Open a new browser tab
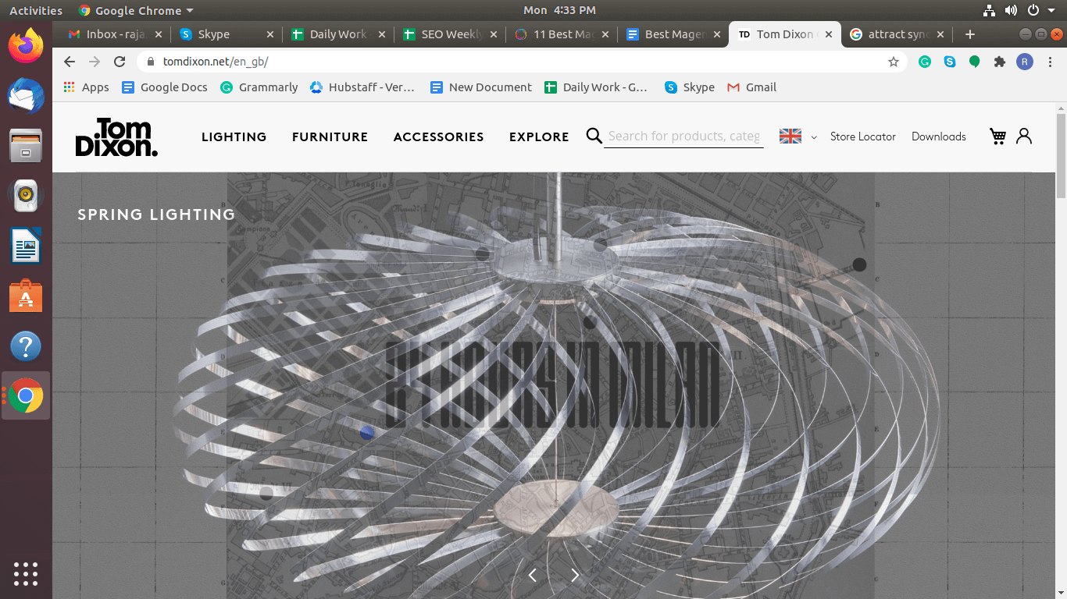 pos(970,34)
